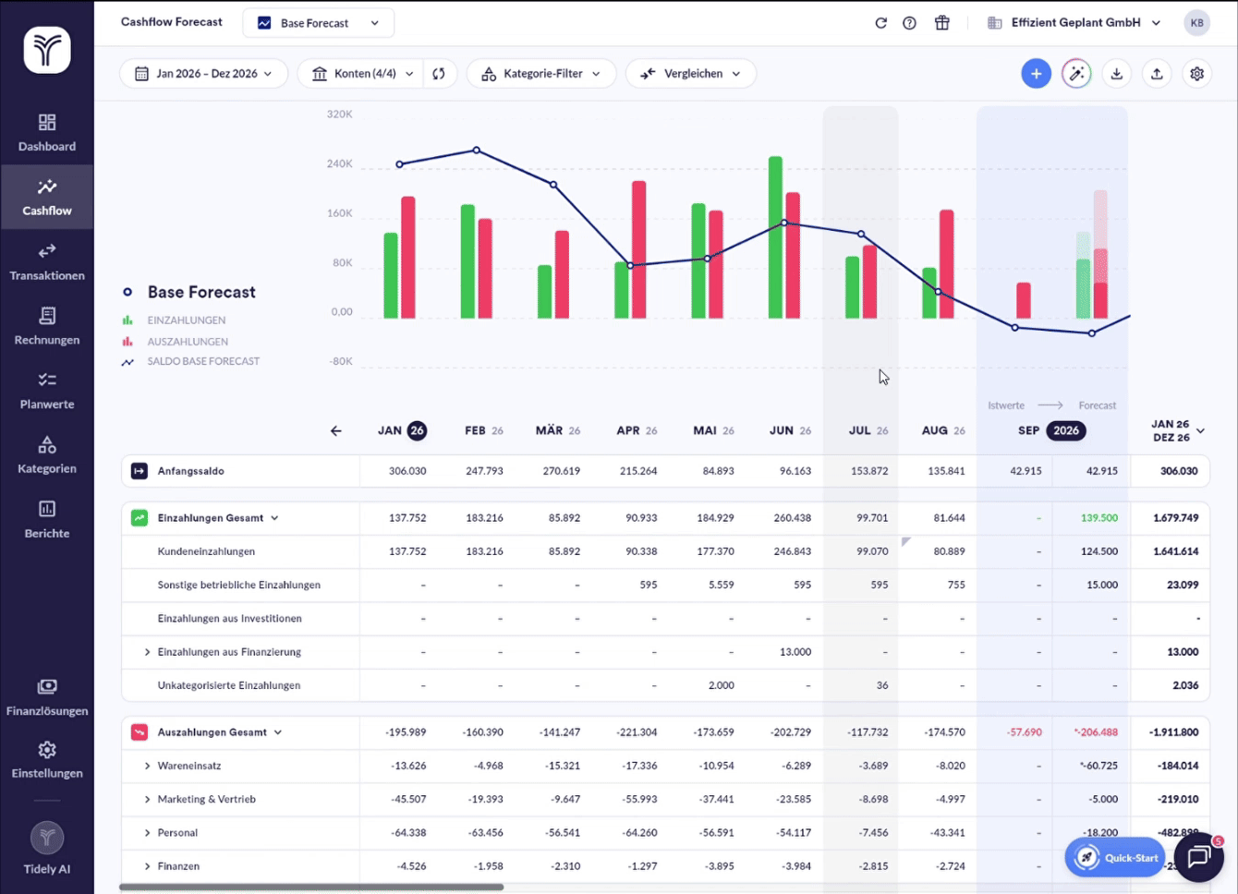Open the Kategorie-Filter dropdown
This screenshot has height=894, width=1238.
point(541,74)
